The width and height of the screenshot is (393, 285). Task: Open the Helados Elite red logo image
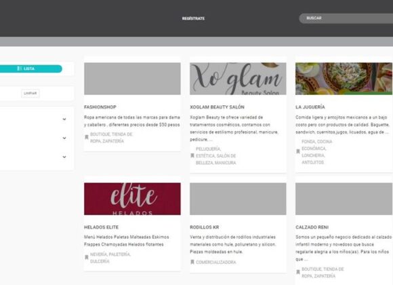132,199
